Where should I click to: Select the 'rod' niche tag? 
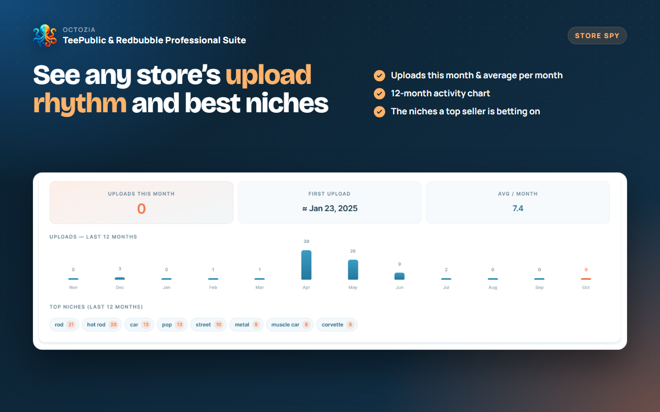pyautogui.click(x=64, y=324)
